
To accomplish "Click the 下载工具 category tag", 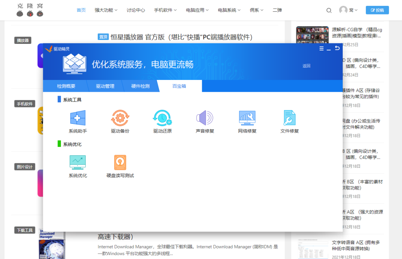I will coord(25,230).
